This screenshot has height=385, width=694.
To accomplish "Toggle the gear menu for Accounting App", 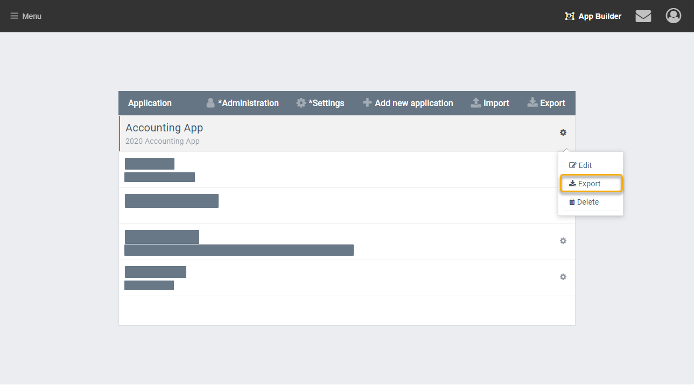I will click(563, 132).
